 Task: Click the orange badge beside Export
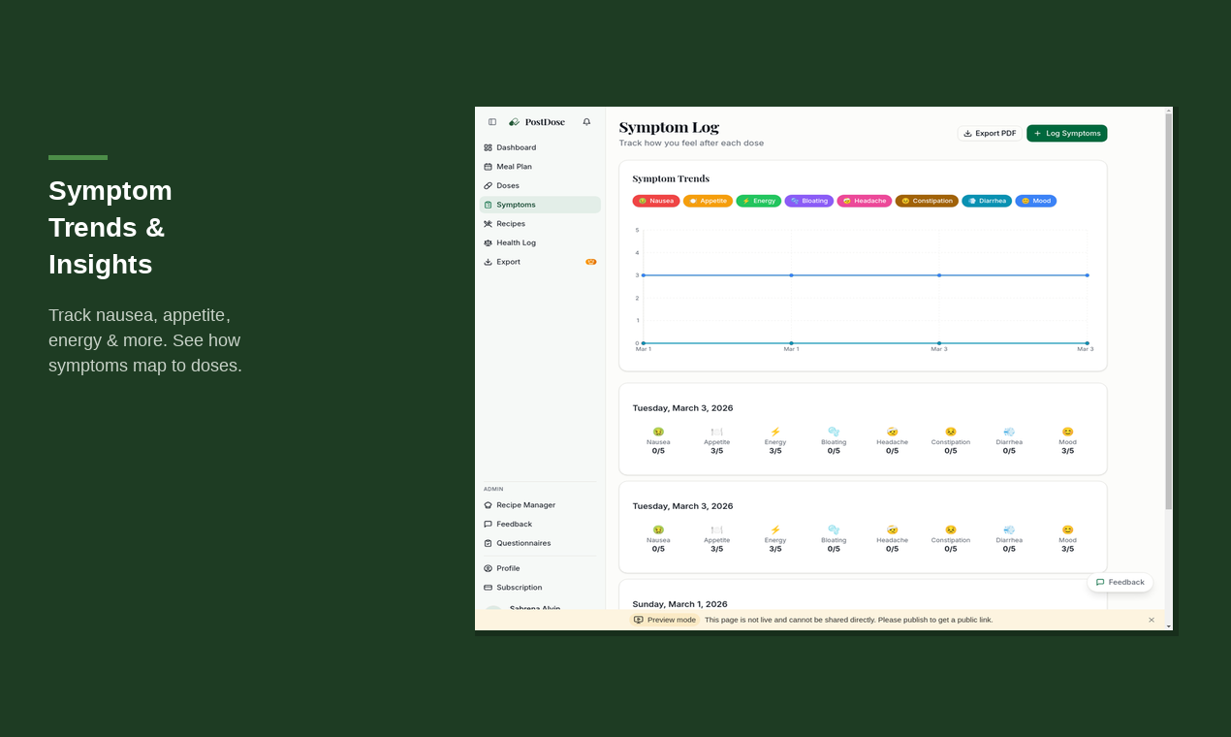591,262
